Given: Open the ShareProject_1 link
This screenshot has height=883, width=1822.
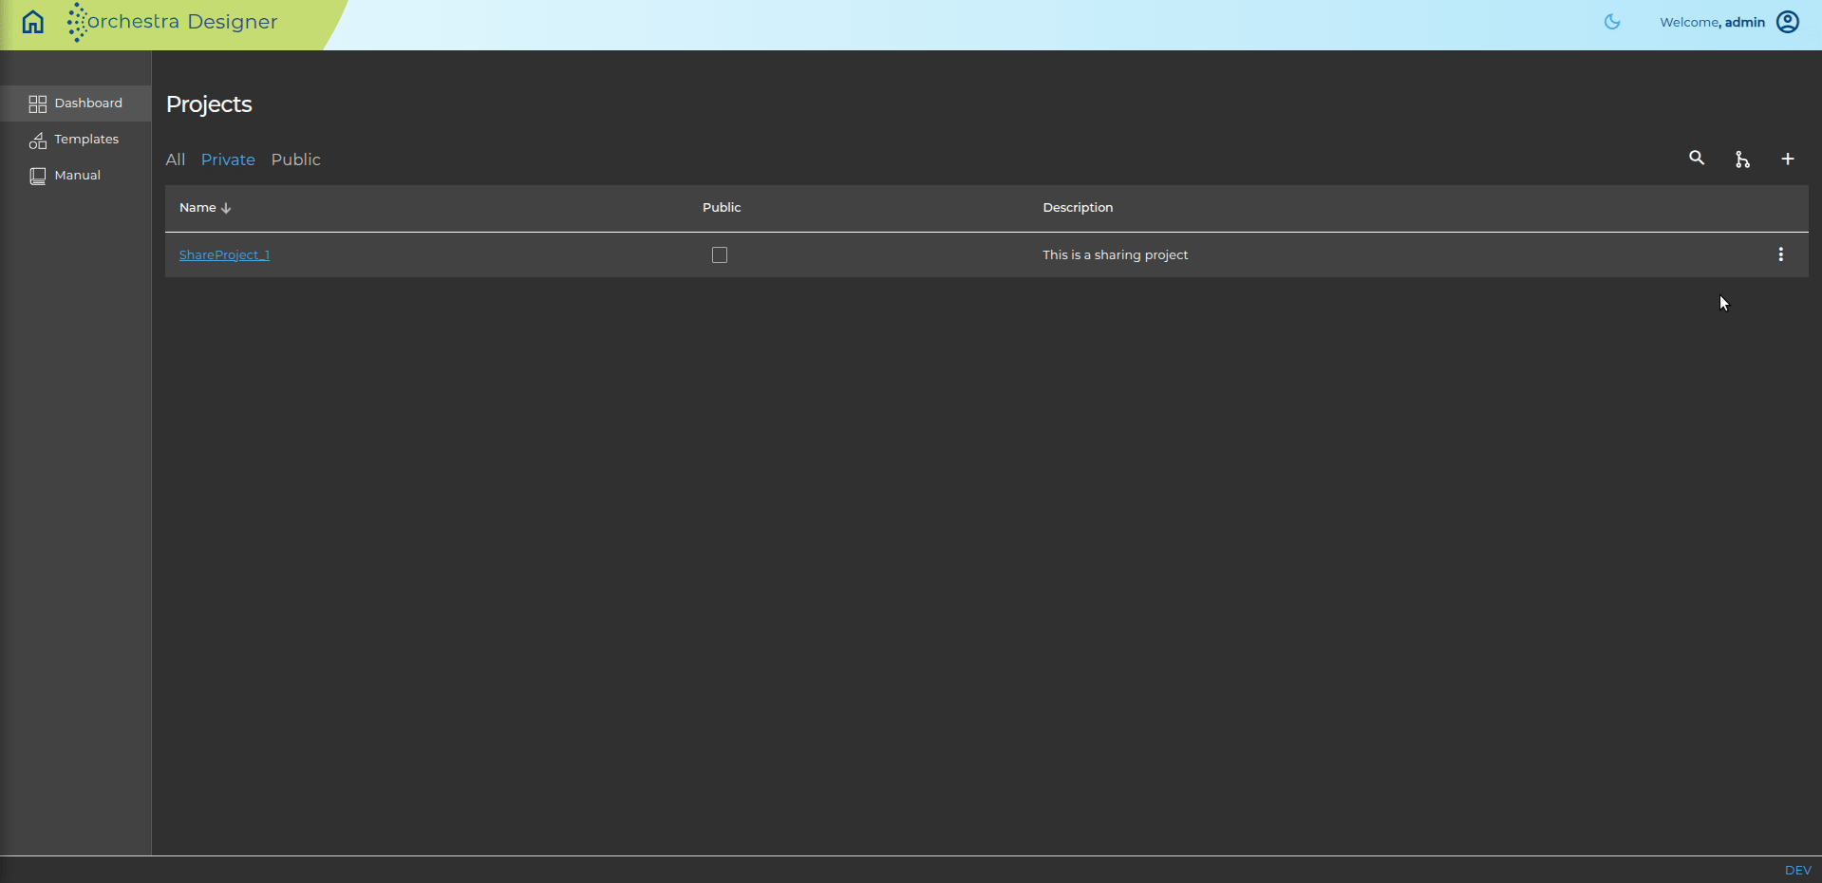Looking at the screenshot, I should [225, 254].
